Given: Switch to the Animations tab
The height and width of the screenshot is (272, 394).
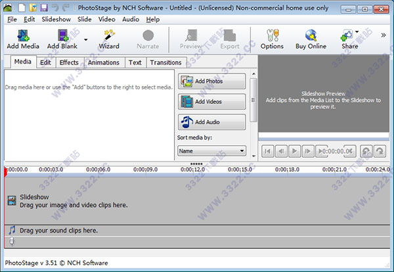Looking at the screenshot, I should [x=104, y=62].
